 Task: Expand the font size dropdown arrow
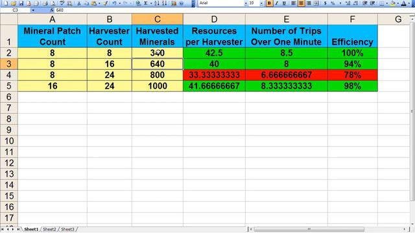point(261,3)
